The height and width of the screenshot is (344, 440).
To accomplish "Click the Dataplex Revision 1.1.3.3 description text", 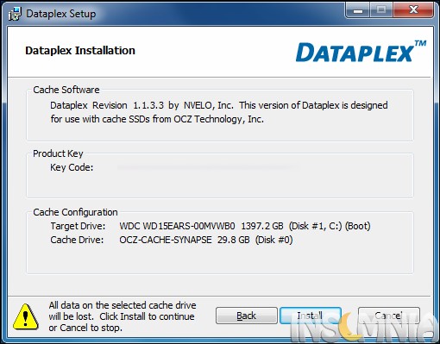I will click(x=219, y=112).
